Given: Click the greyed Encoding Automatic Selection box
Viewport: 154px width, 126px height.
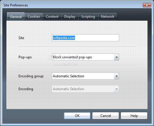Looking at the screenshot, I should click(x=85, y=89).
